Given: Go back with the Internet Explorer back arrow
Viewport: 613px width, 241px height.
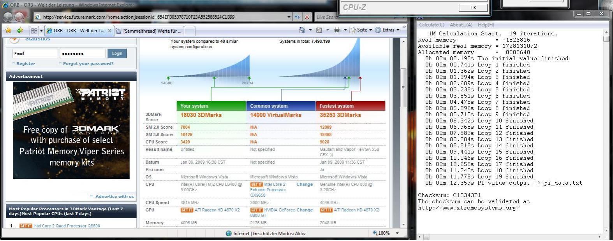Looking at the screenshot, I should click(8, 17).
